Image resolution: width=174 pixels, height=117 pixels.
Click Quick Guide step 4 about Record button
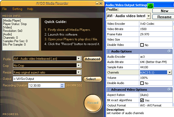[72, 44]
